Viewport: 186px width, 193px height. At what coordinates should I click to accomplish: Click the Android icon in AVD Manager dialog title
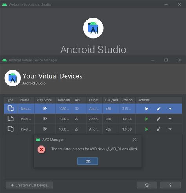point(38,140)
